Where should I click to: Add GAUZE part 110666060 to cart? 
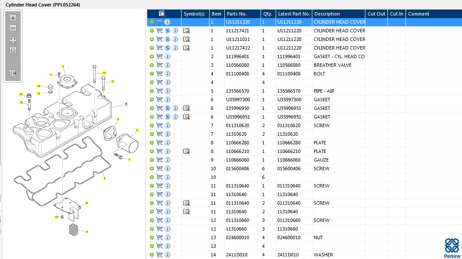160,160
